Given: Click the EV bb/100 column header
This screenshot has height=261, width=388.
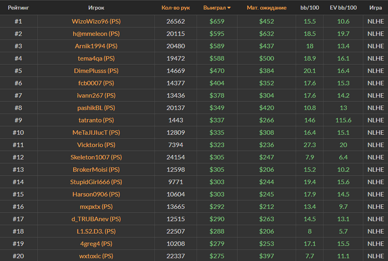Looking at the screenshot, I should pyautogui.click(x=343, y=8).
